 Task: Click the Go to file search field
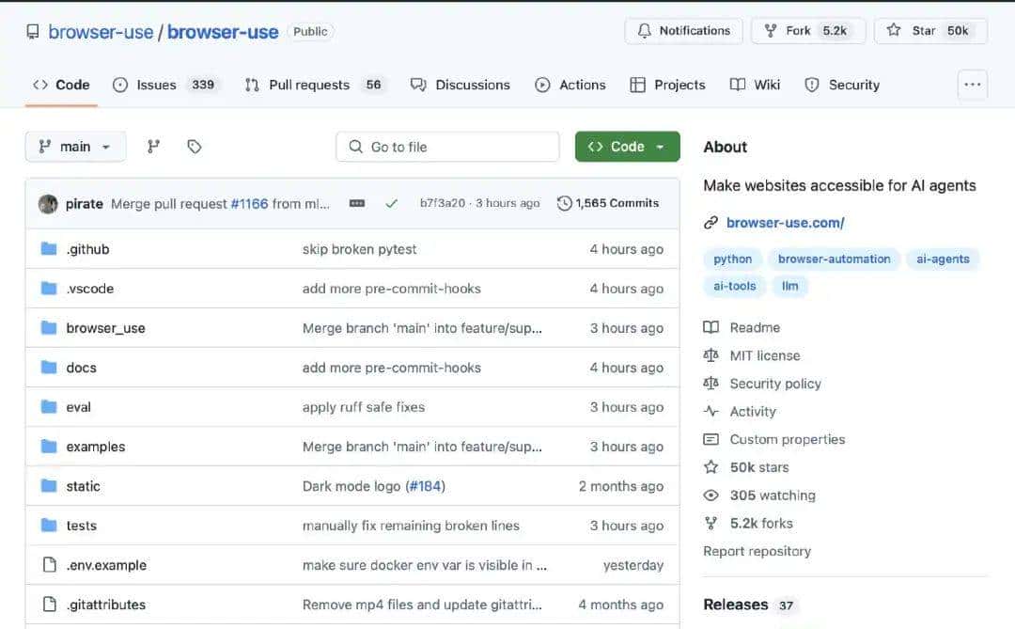pos(447,147)
